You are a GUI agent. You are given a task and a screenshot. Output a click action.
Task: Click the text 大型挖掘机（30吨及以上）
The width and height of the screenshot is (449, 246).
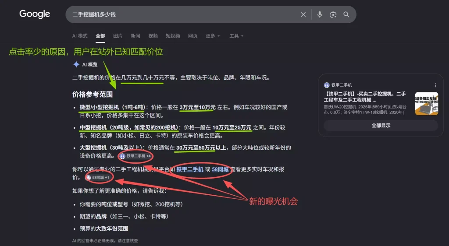click(x=111, y=148)
